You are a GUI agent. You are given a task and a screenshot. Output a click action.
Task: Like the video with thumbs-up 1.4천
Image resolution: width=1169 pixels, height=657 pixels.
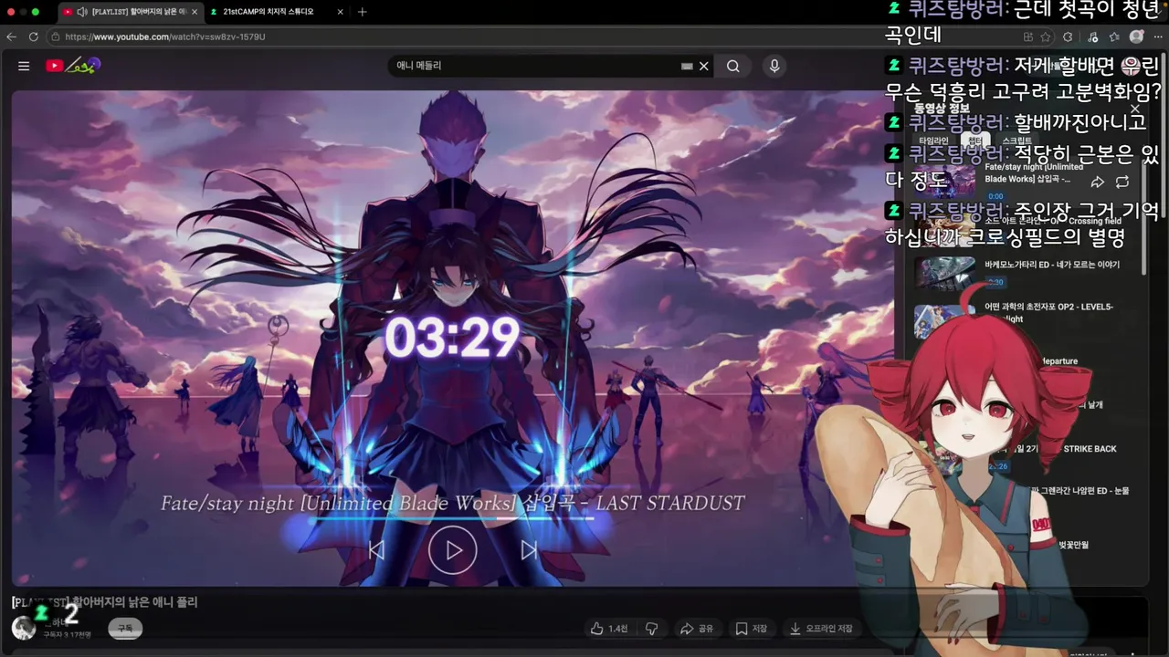(609, 629)
